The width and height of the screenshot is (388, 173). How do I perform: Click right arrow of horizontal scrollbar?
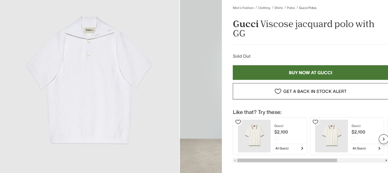point(386,160)
